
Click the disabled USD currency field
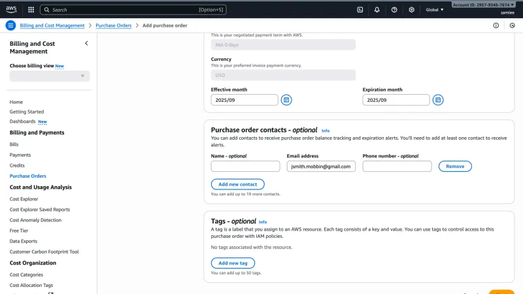(283, 75)
